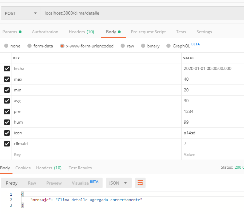This screenshot has width=244, height=214.
Task: Select the raw body type radio button
Action: (x=122, y=46)
